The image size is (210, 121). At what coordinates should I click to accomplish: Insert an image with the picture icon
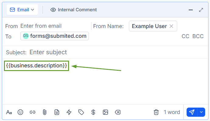pos(105,112)
